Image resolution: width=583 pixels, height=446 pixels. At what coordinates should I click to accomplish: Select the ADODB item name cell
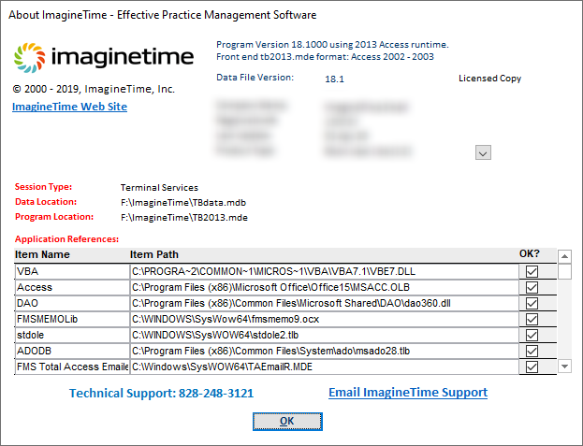72,351
